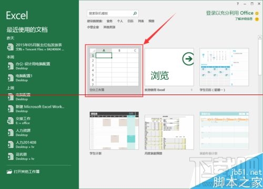Screen dimensions: 263x189
Task: Choose the 学生日历 (星期一) template
Action: (x=224, y=70)
